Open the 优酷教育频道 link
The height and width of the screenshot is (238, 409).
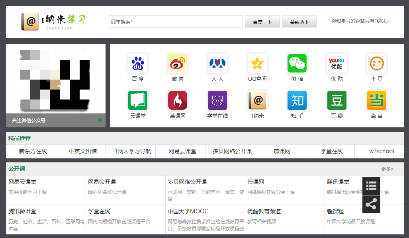(264, 211)
